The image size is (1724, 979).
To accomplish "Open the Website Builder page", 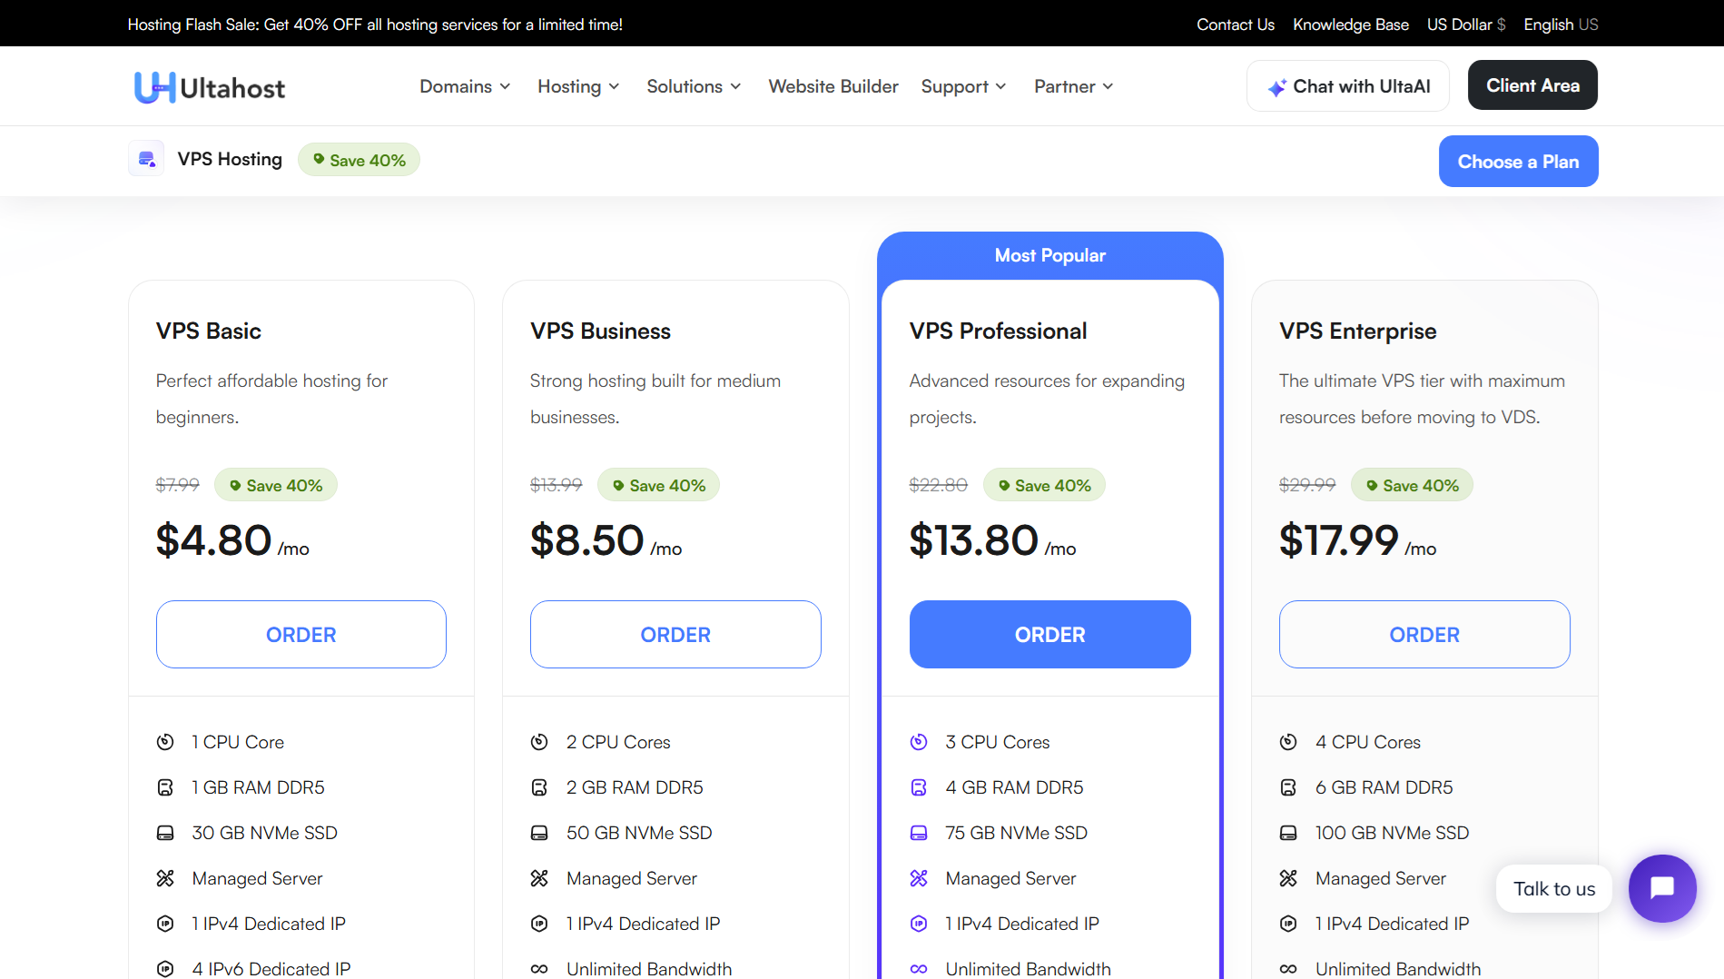I will coord(833,86).
